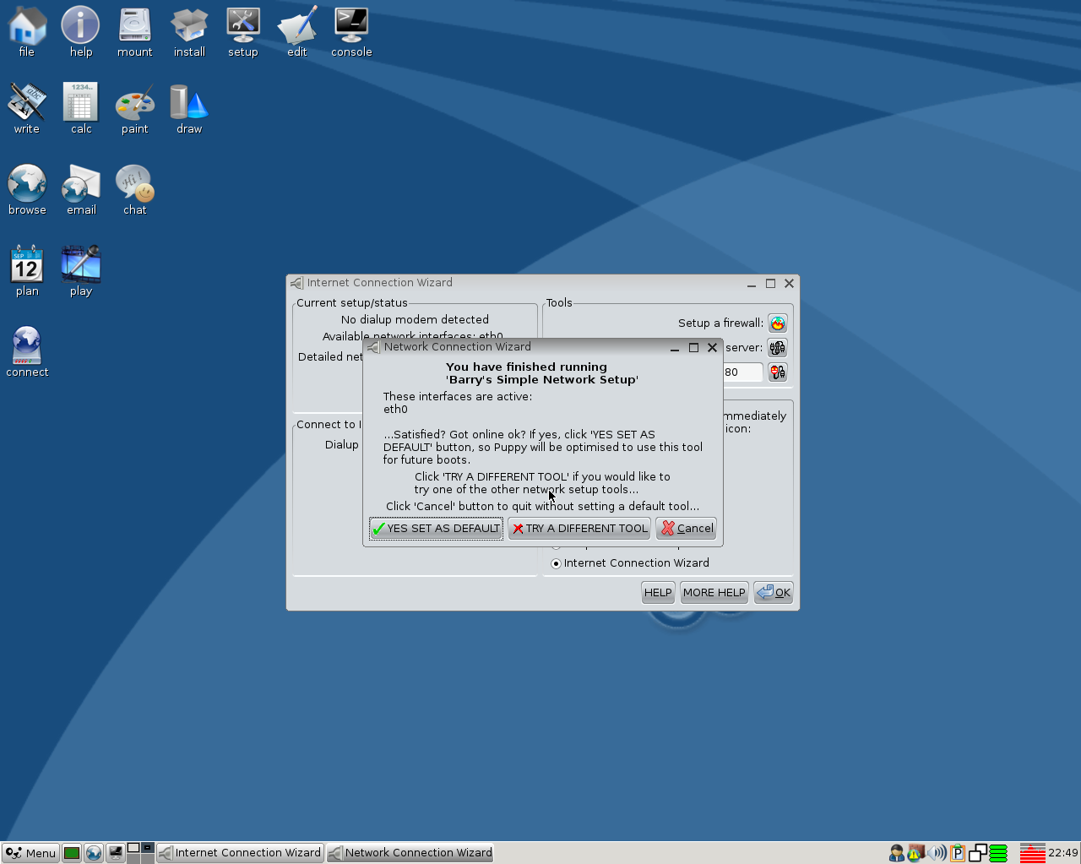Launch the connect tool on the desktop
Viewport: 1081px width, 864px height.
tap(26, 343)
